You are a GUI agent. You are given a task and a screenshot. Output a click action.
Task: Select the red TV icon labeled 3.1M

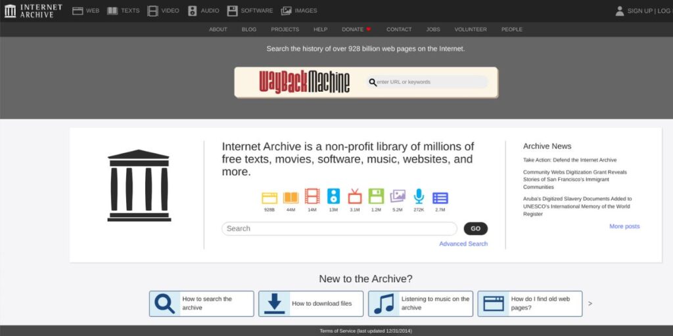pos(354,196)
